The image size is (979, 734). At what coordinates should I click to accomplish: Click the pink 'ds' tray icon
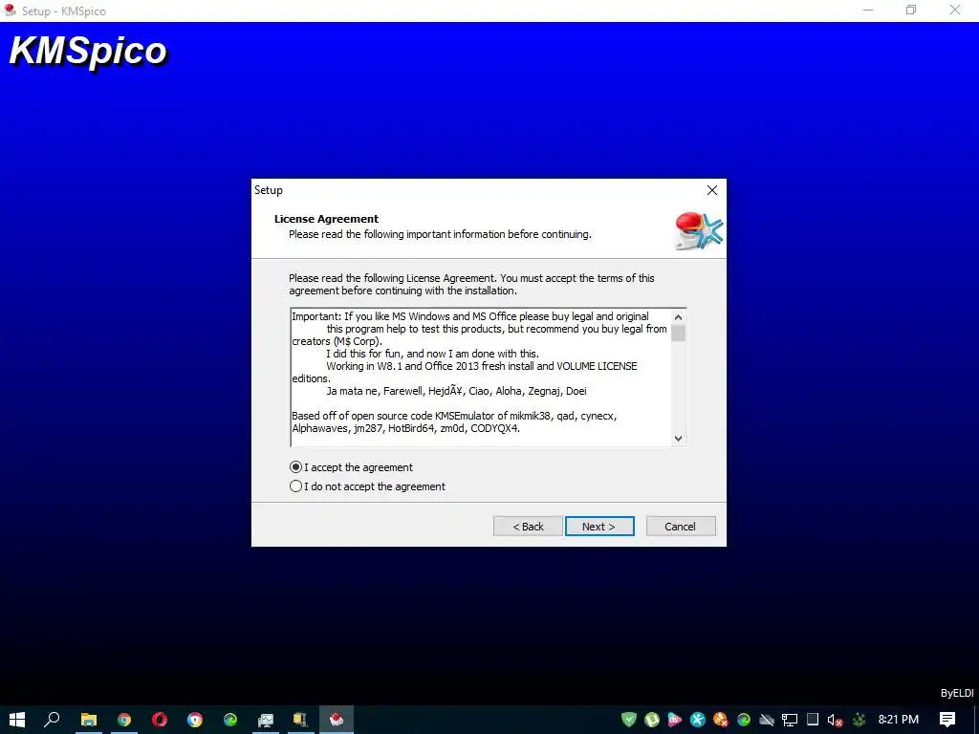coord(675,720)
